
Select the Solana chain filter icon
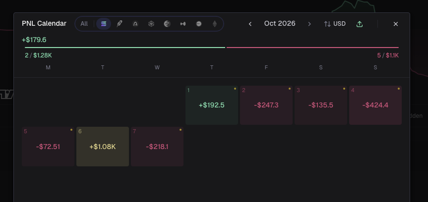[104, 24]
